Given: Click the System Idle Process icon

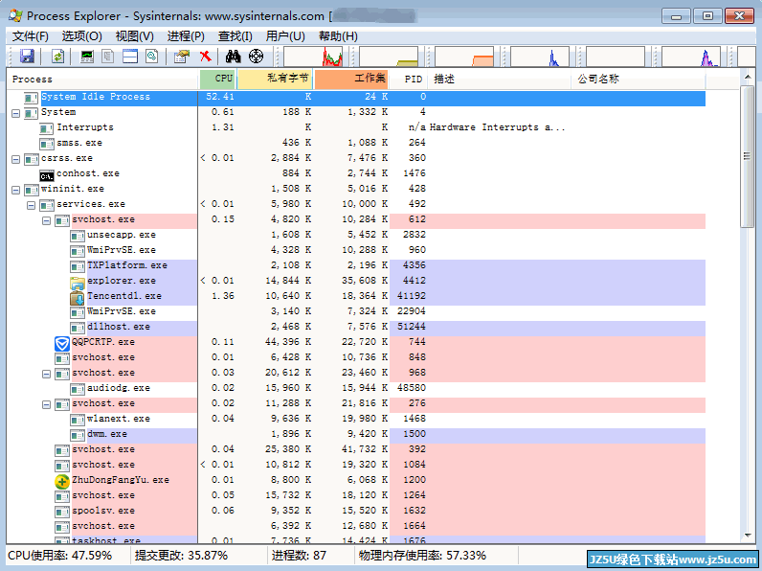Looking at the screenshot, I should (31, 99).
